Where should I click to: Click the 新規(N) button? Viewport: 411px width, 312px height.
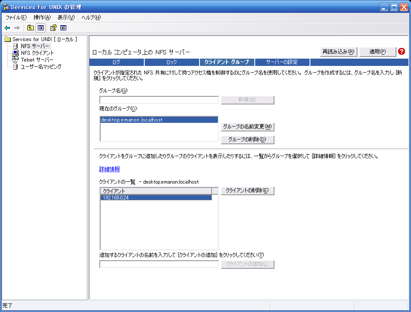click(247, 100)
